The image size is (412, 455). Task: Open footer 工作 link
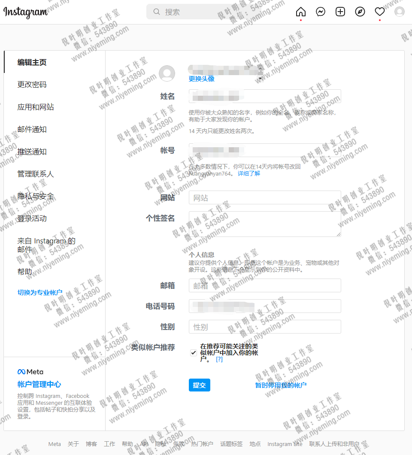(x=109, y=444)
